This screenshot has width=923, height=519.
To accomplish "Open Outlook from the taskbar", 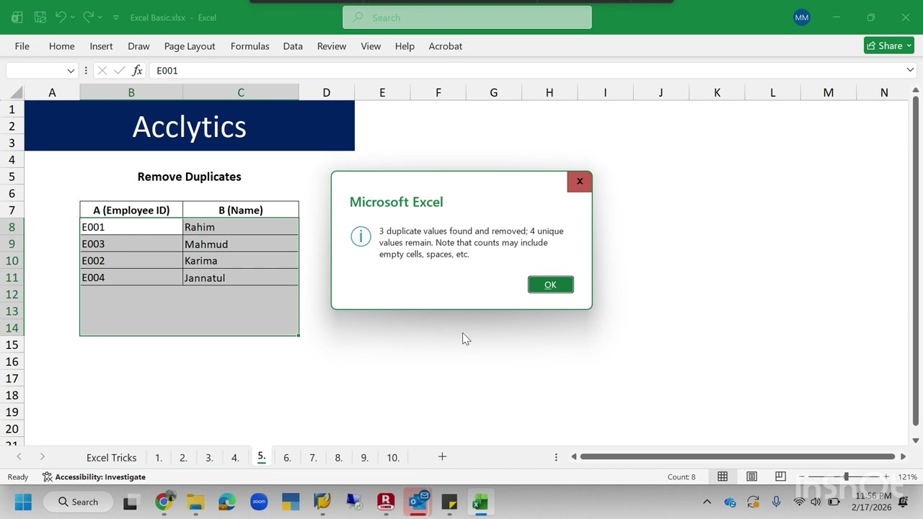I will click(418, 502).
